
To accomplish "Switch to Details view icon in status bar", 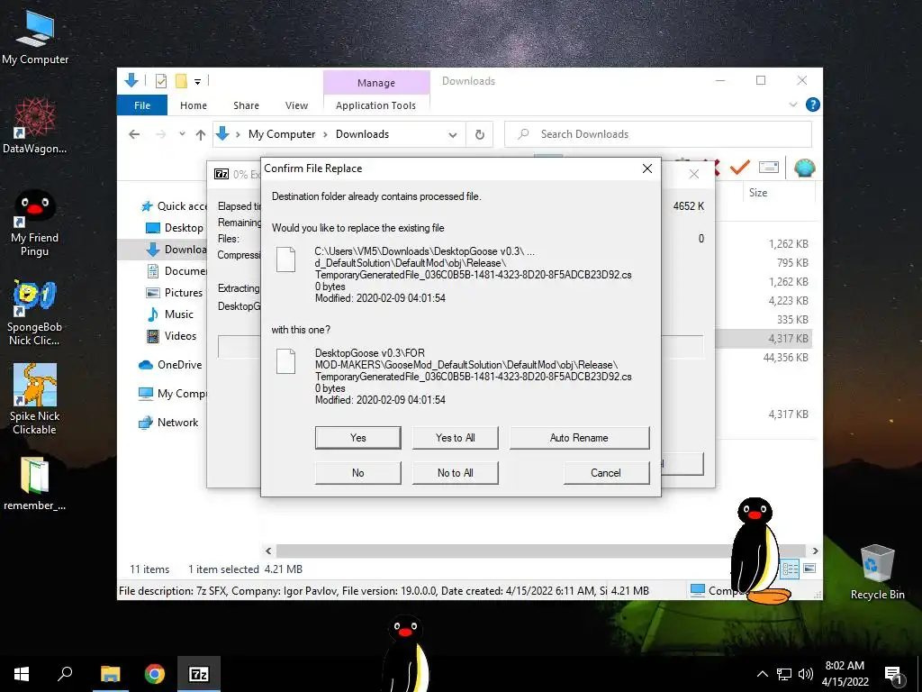I will [790, 569].
